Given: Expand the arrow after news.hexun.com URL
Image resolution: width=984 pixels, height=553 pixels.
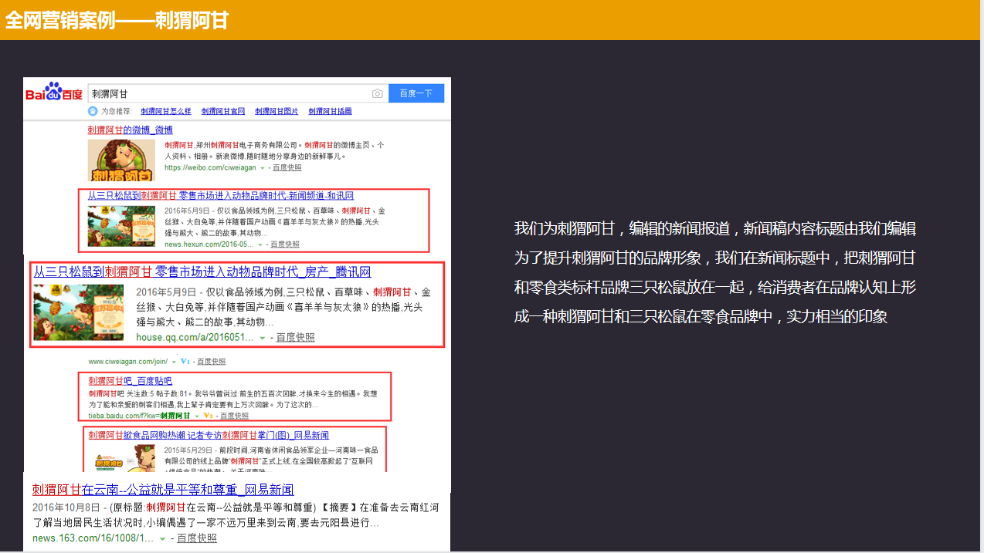Looking at the screenshot, I should pyautogui.click(x=260, y=244).
